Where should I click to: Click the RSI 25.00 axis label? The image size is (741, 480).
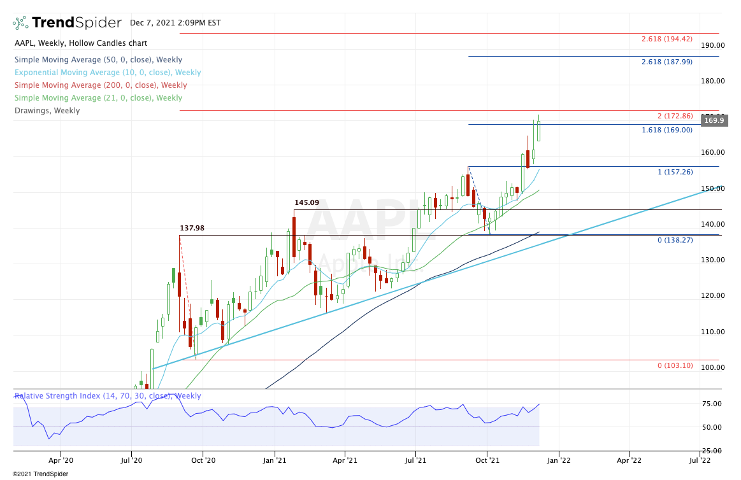pos(712,451)
